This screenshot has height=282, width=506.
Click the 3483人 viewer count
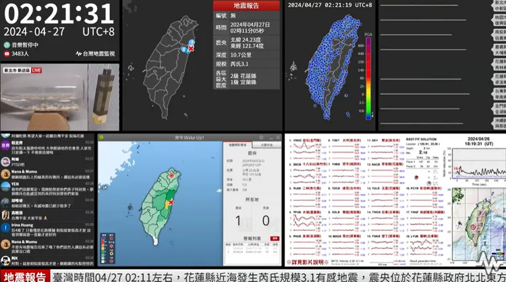pyautogui.click(x=20, y=54)
